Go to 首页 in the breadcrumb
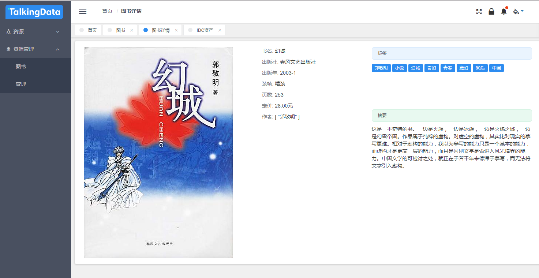539x278 pixels. 107,11
